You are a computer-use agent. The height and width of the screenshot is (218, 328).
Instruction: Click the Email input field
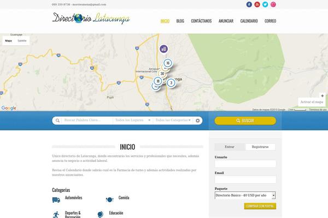tap(245, 180)
